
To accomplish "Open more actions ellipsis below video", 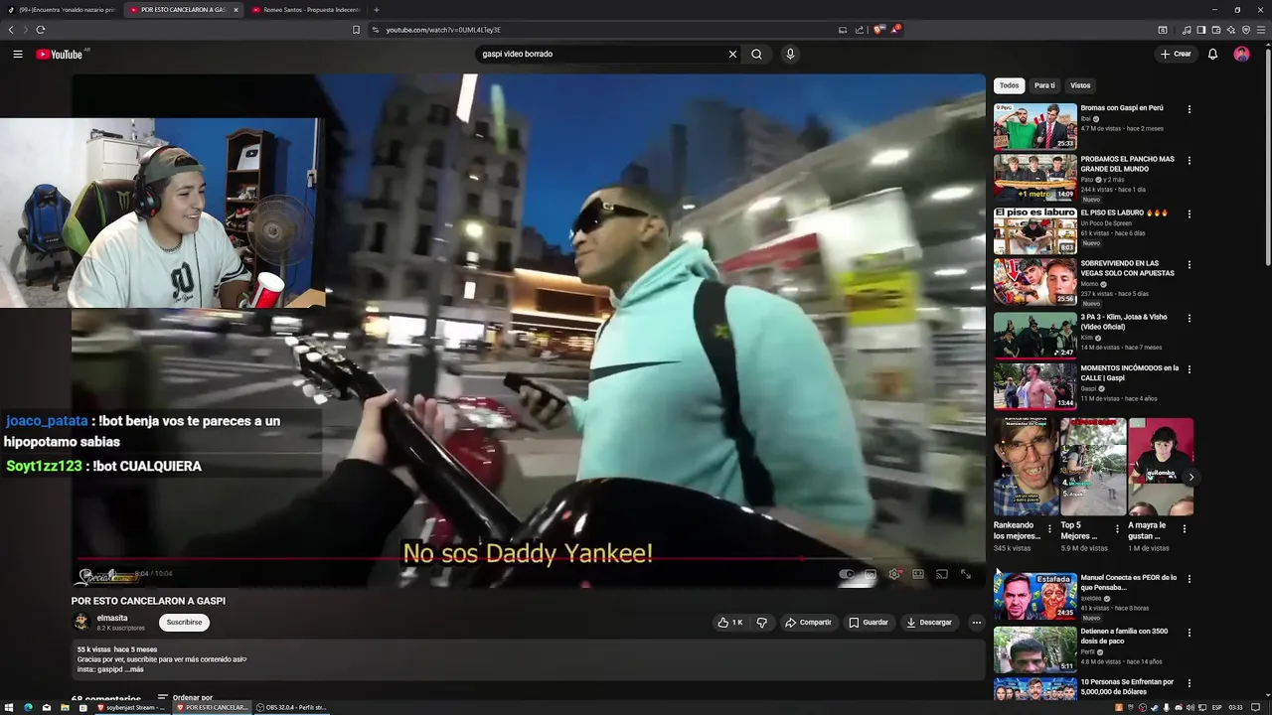I will pyautogui.click(x=976, y=623).
